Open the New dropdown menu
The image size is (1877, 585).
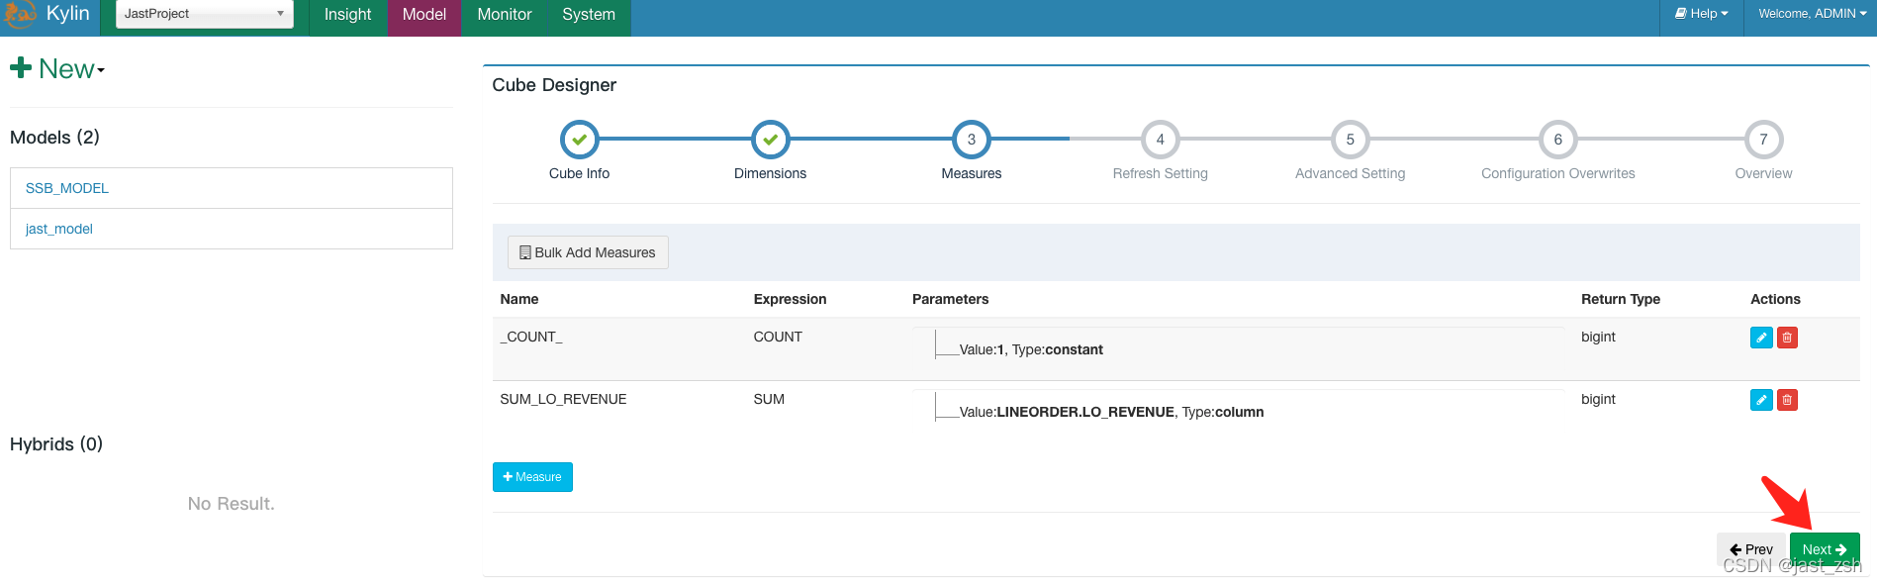(x=57, y=68)
